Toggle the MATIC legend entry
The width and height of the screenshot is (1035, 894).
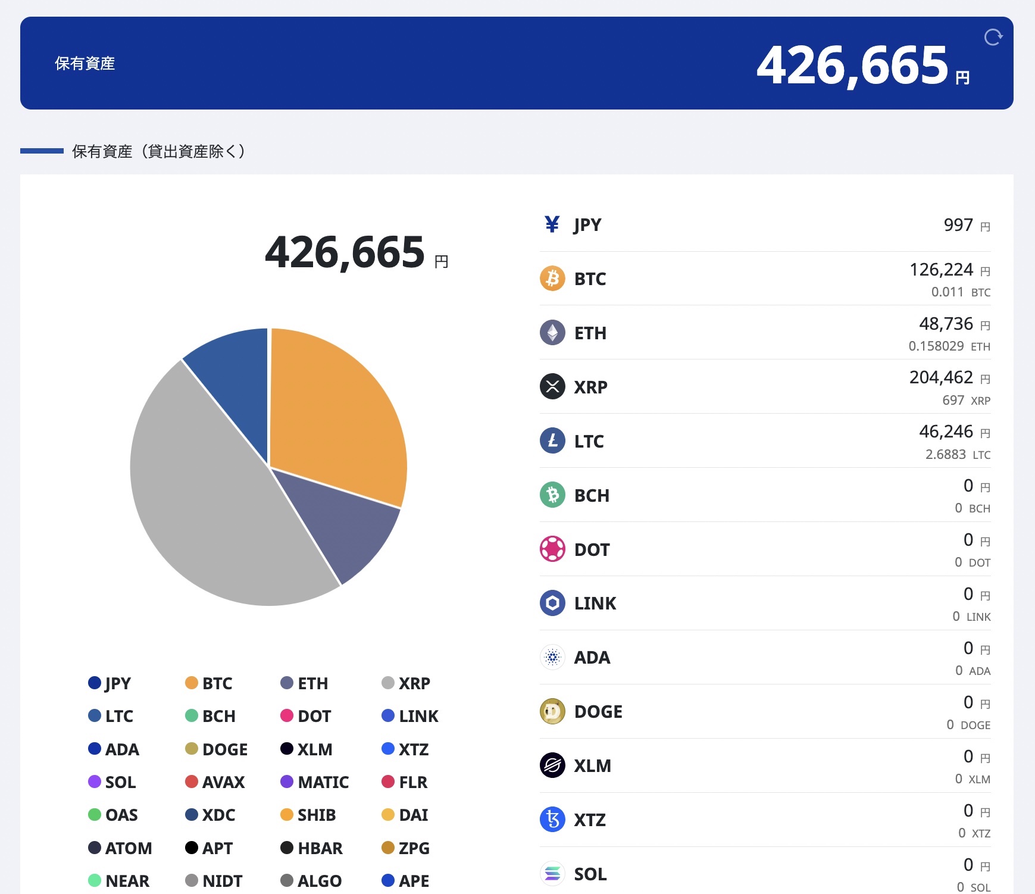(314, 782)
